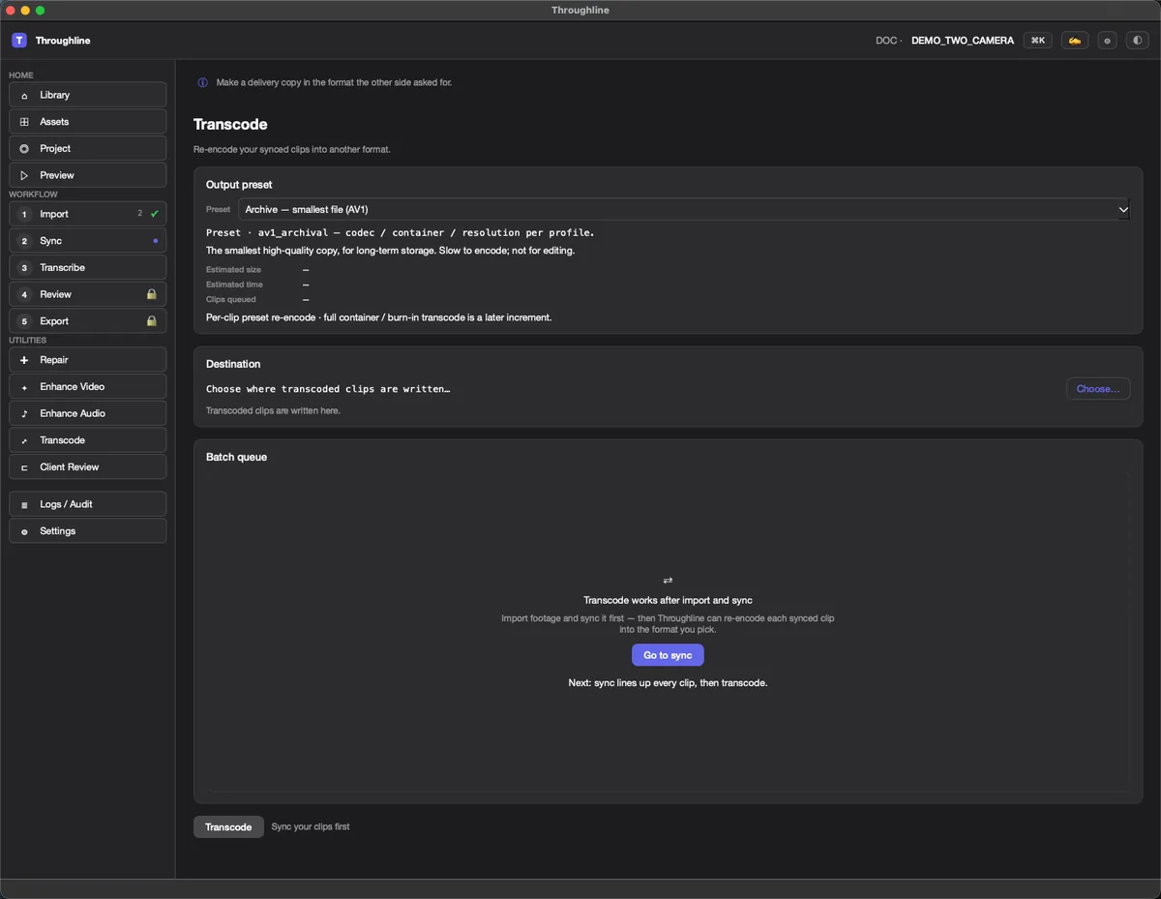Viewport: 1161px width, 899px height.
Task: Open Preview via its play triangle icon
Action: click(24, 175)
